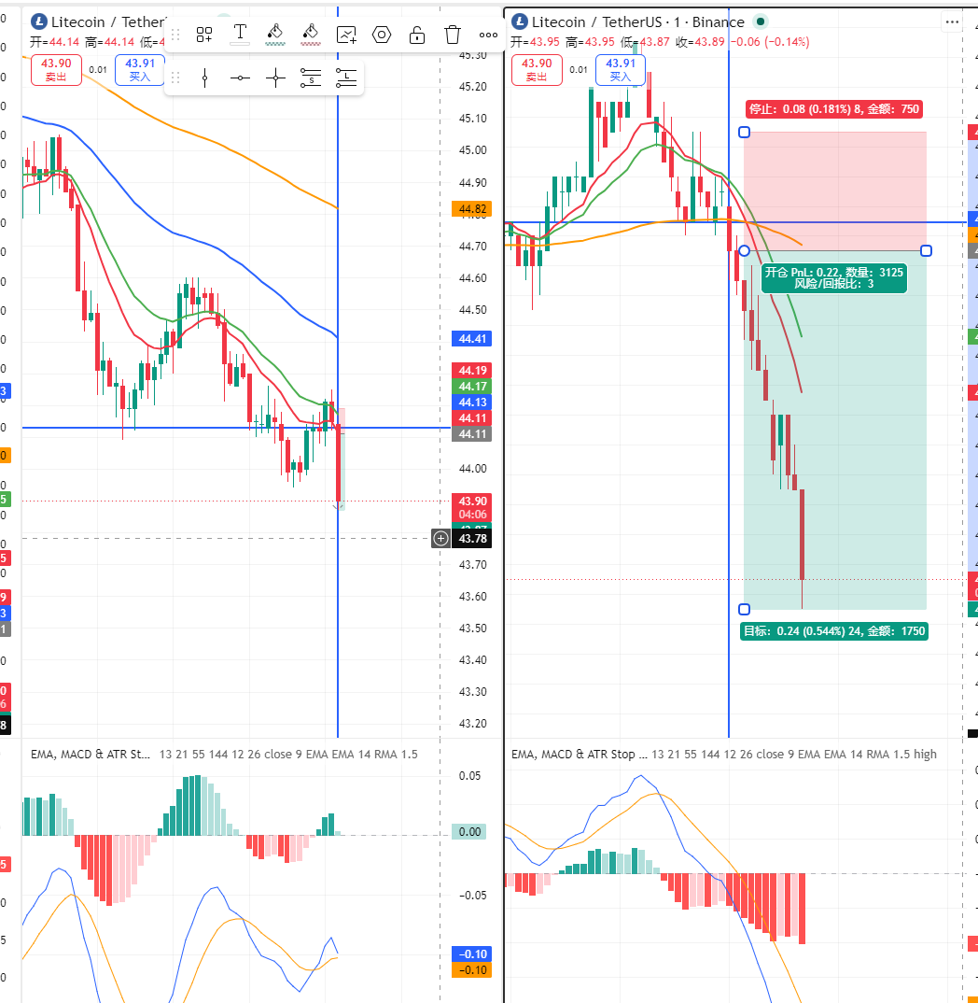
Task: Select the entry-level left handle of position
Action: (744, 250)
